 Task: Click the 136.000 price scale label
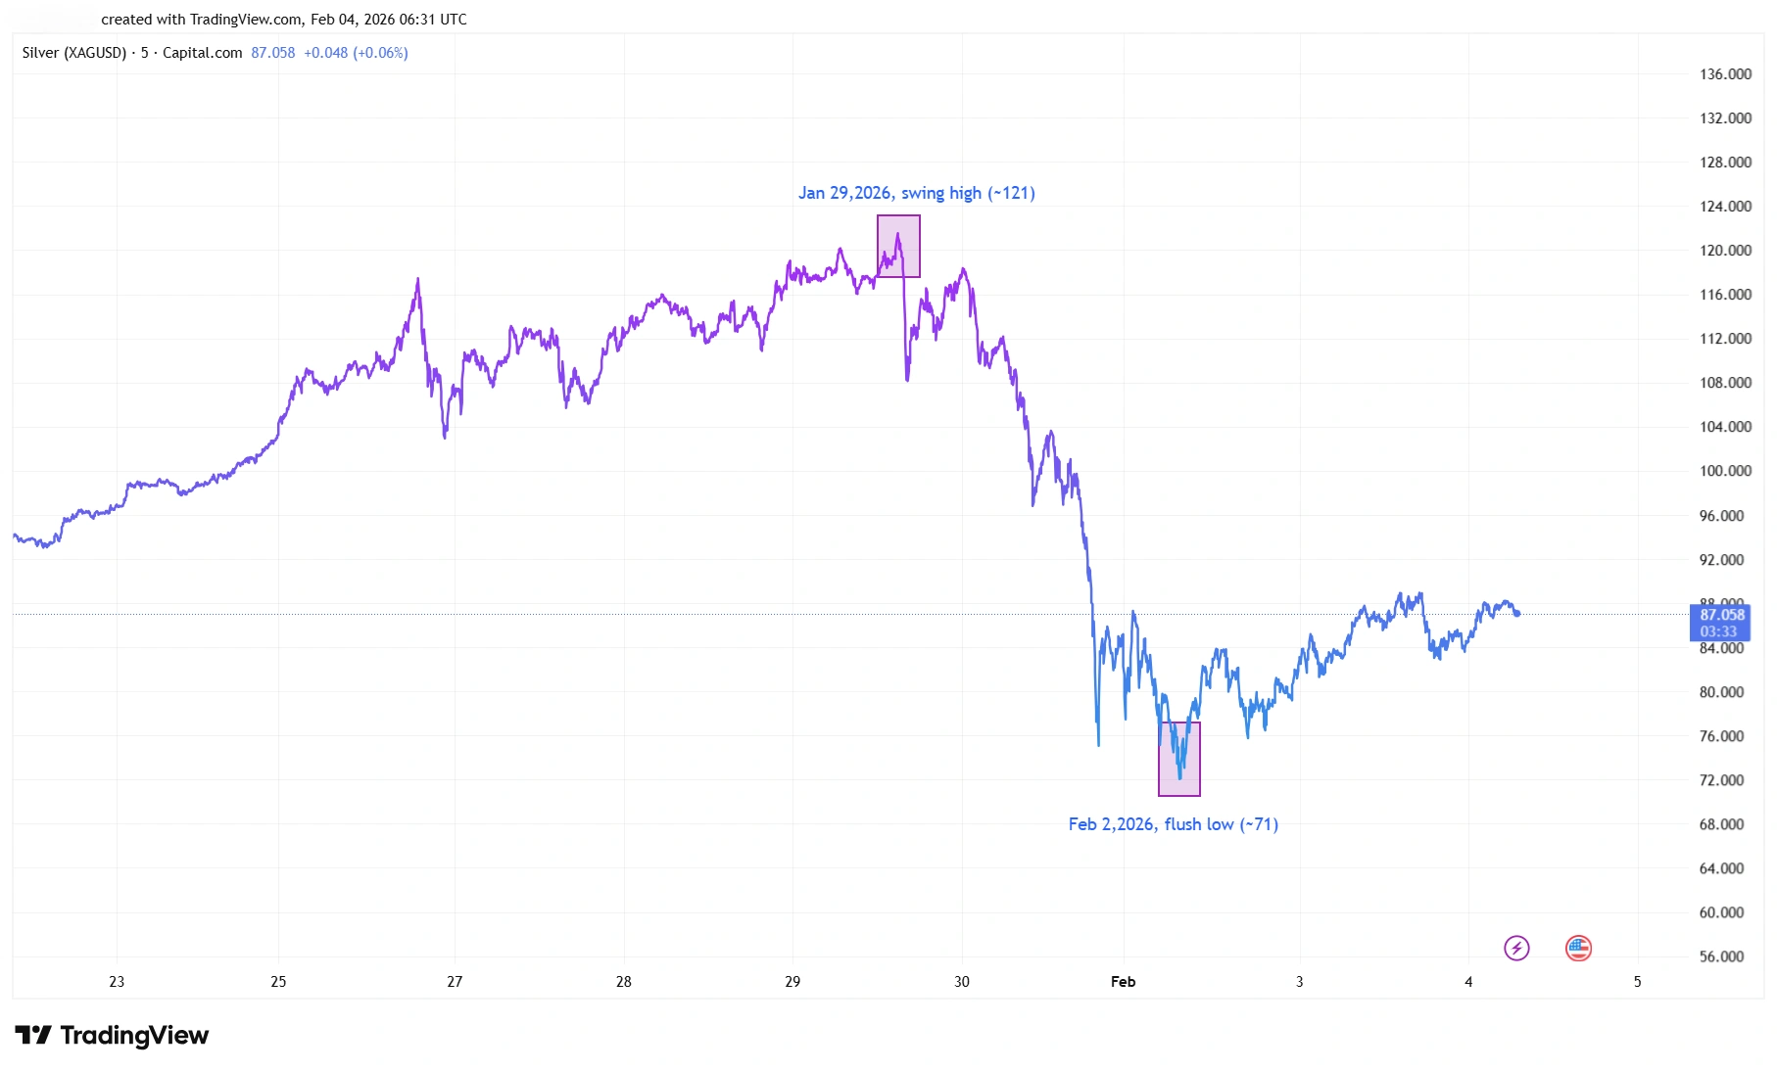point(1725,74)
